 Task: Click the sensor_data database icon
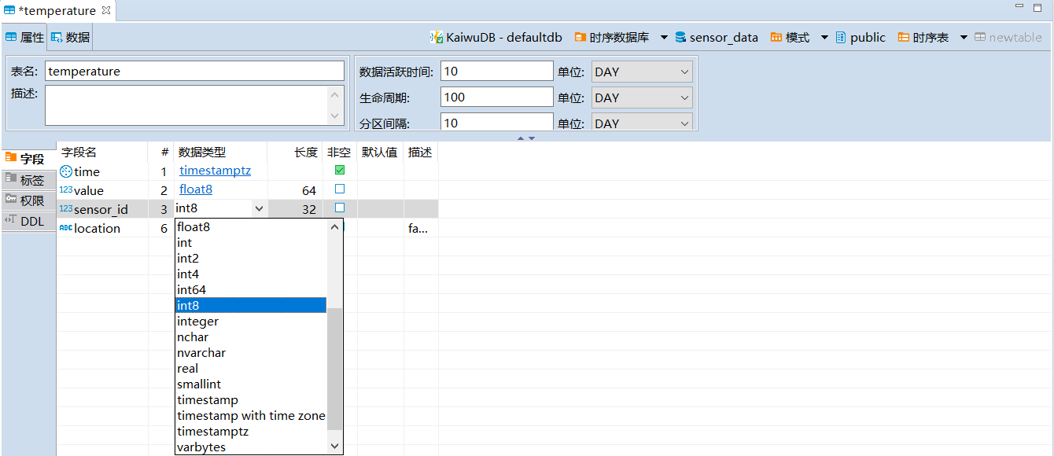[681, 37]
